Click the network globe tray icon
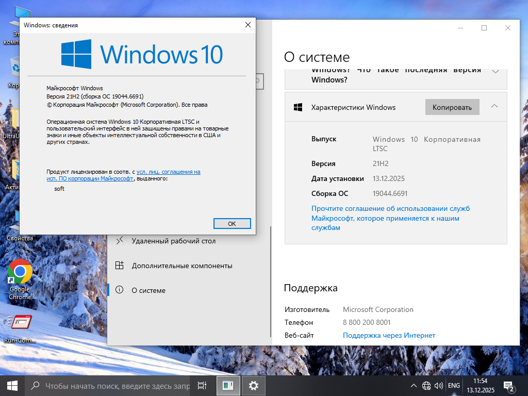Screen dimensions: 528x396 click(x=426, y=386)
